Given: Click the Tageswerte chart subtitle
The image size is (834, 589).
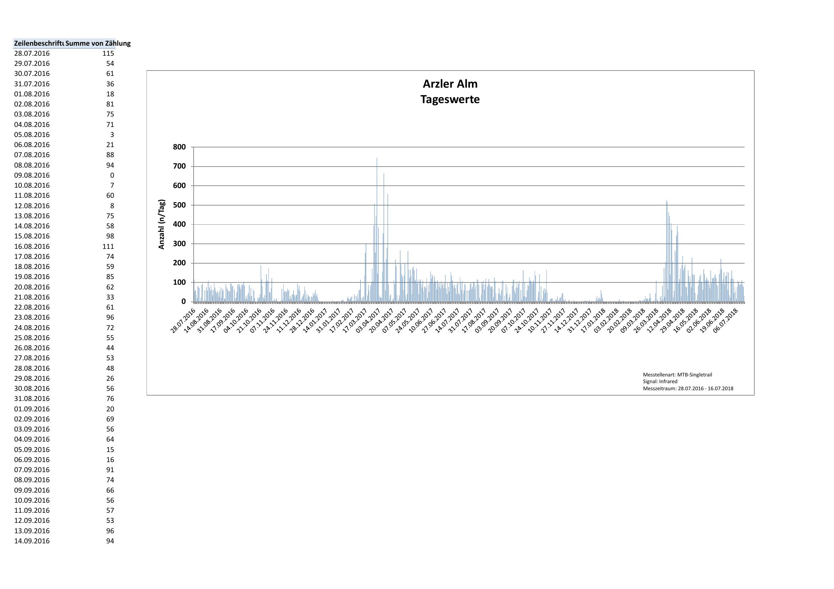Looking at the screenshot, I should click(x=450, y=99).
